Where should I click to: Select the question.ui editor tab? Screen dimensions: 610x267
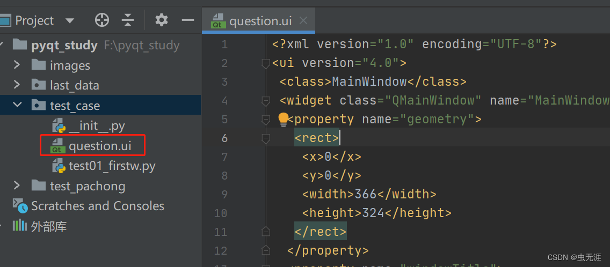(259, 20)
